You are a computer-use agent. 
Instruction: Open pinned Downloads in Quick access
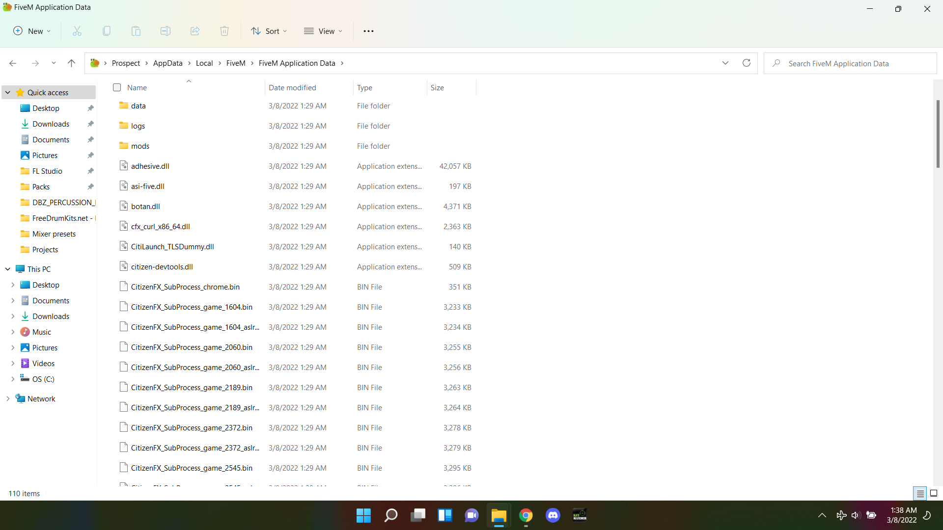(x=51, y=124)
